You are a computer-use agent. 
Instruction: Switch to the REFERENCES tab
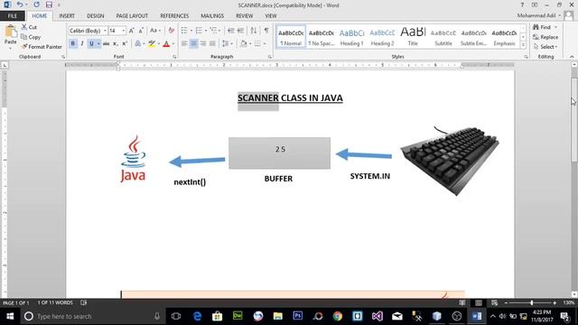tap(174, 16)
